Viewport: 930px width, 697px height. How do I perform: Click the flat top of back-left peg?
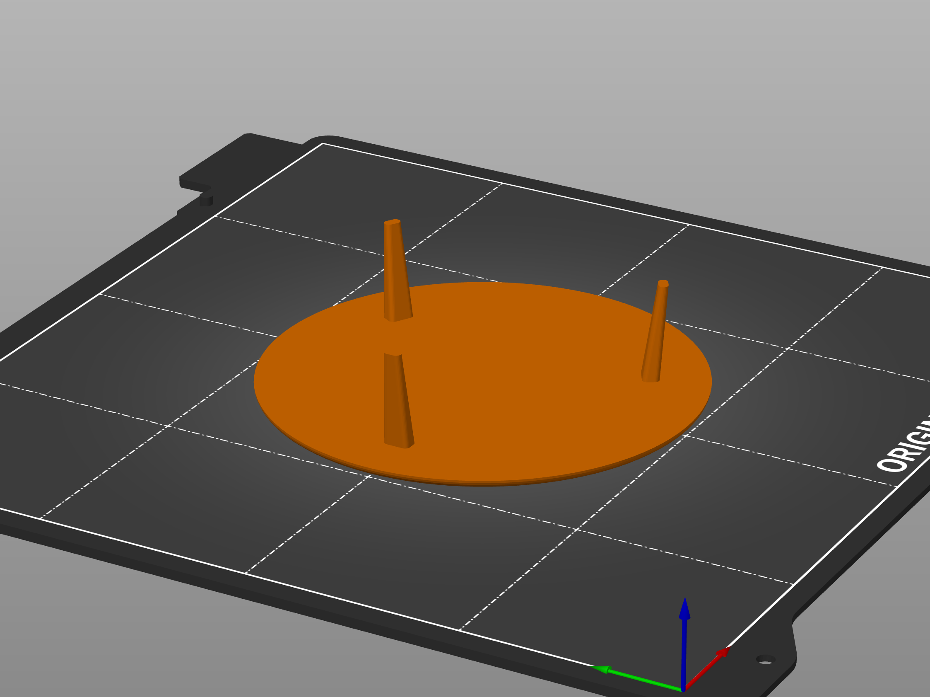392,222
